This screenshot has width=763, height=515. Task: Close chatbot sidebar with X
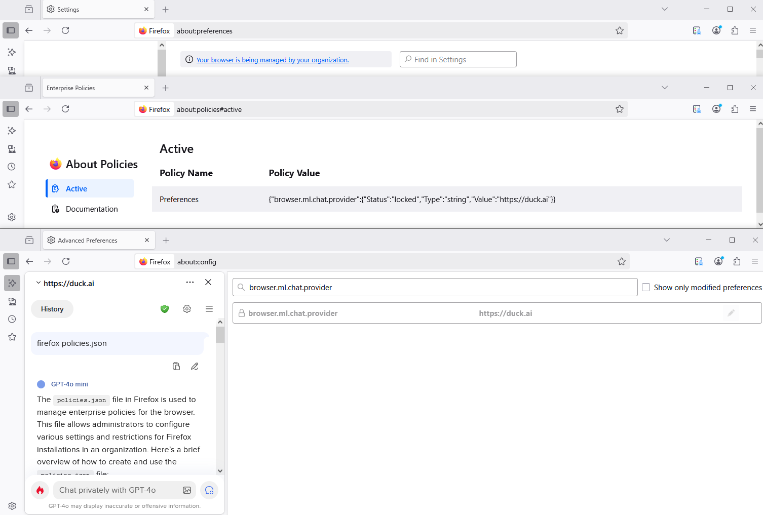click(208, 282)
